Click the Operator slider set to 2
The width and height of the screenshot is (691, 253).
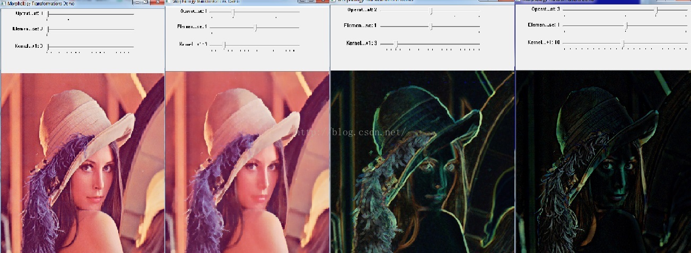(430, 11)
